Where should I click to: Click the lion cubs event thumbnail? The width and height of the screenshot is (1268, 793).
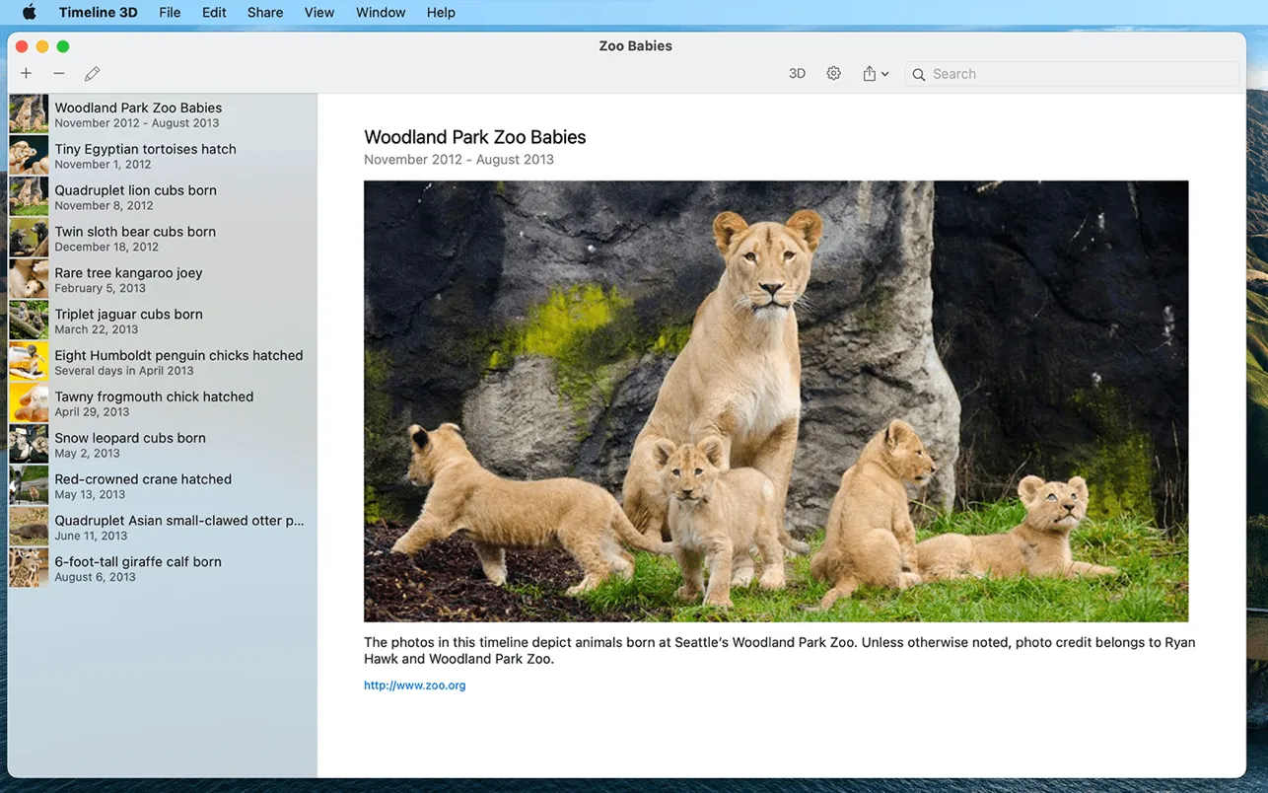[29, 196]
